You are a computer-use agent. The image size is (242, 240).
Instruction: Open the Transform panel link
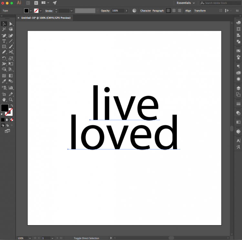click(200, 11)
